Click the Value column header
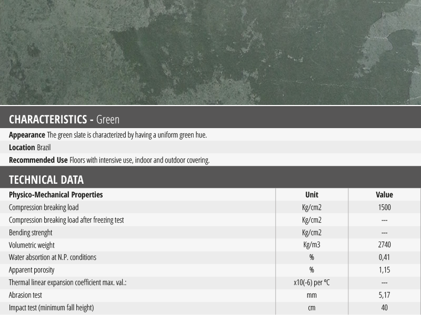Viewport: 421px width, 315px height. (384, 194)
